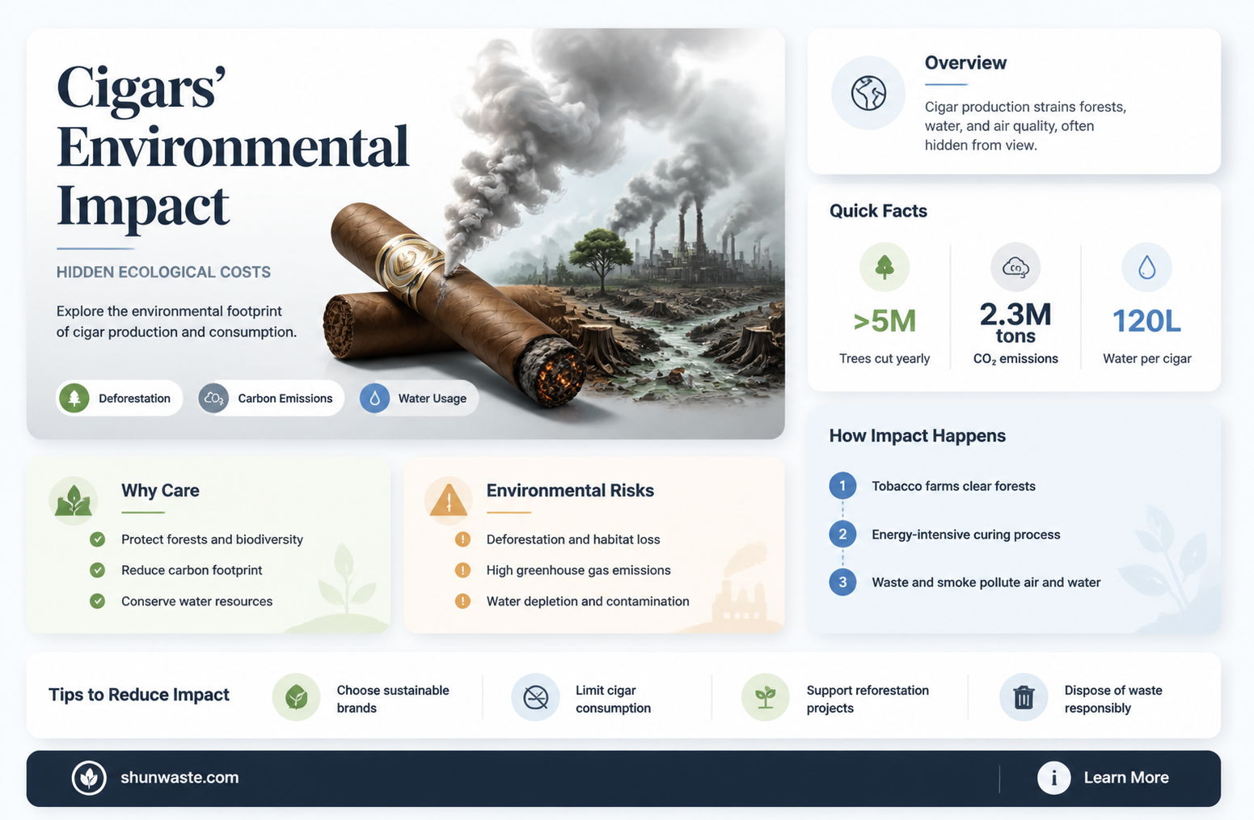The width and height of the screenshot is (1254, 820).
Task: Click the Environmental Risks heading
Action: [x=570, y=491]
